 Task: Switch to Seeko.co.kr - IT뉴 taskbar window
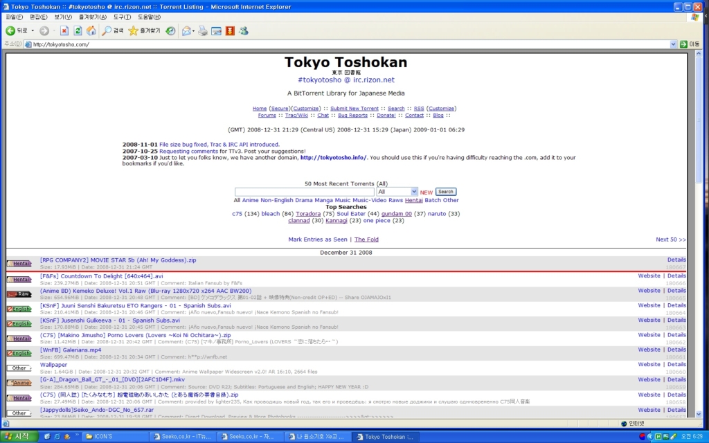tap(183, 436)
